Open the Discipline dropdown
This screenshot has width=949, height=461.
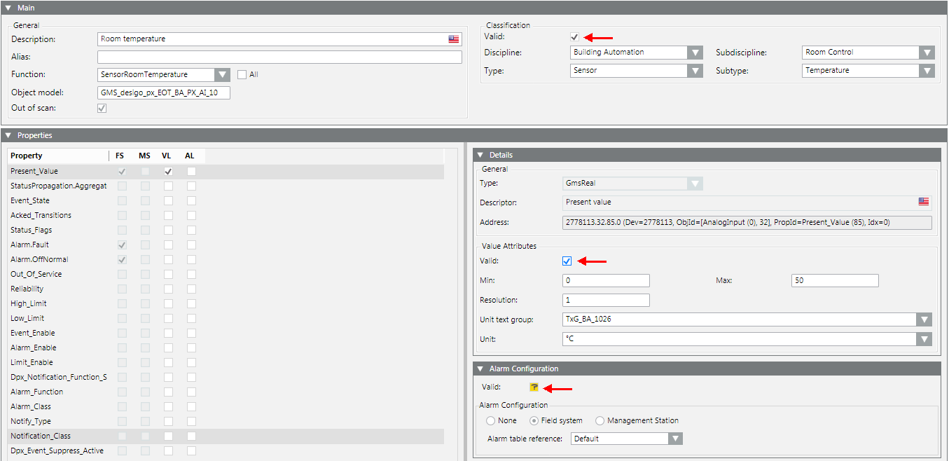coord(695,53)
